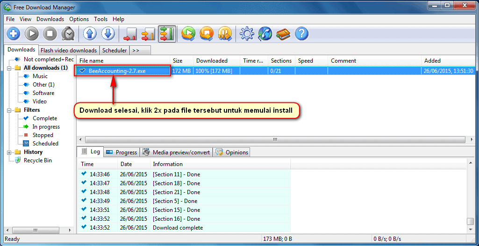The image size is (479, 246).
Task: Select the Software category
Action: [x=43, y=93]
